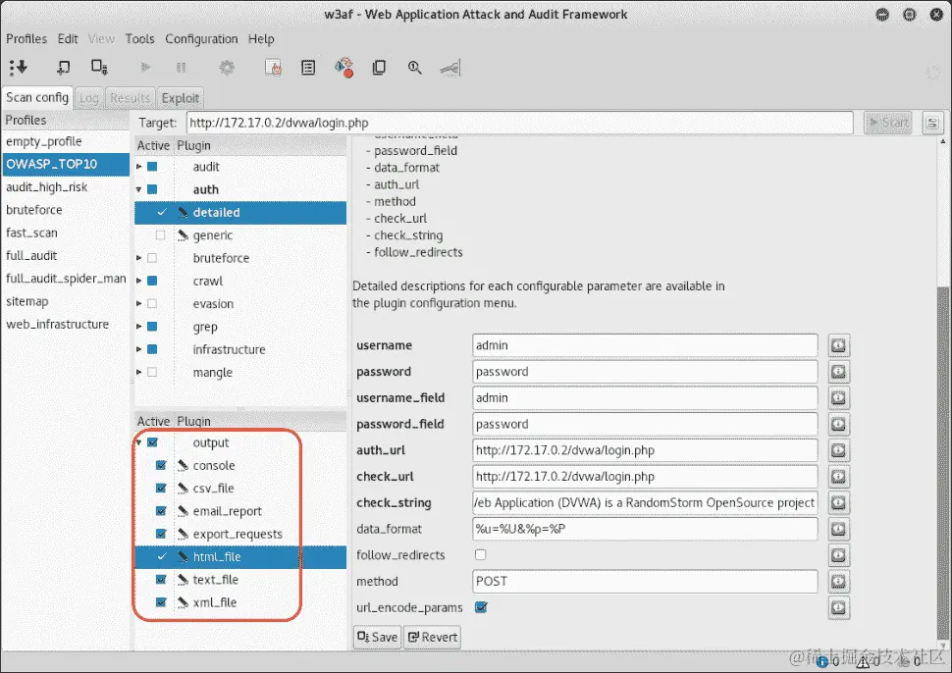Toggle the text_file output plugin checkbox

point(161,580)
